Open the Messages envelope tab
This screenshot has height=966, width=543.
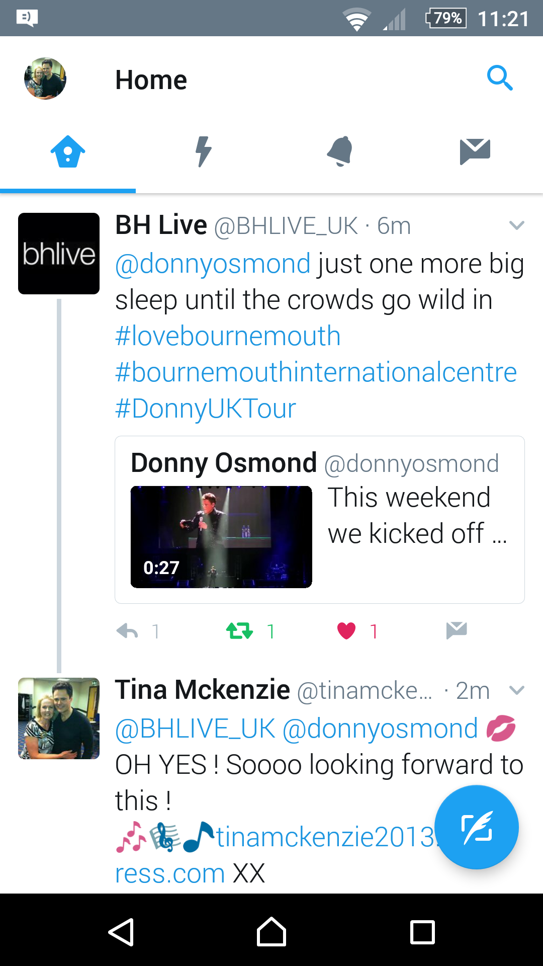click(475, 151)
